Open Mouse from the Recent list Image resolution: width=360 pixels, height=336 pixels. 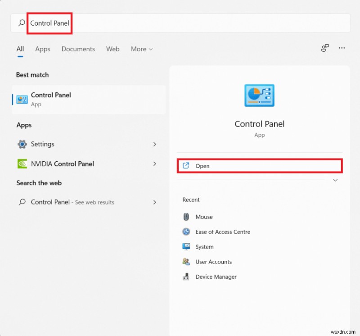pos(204,217)
